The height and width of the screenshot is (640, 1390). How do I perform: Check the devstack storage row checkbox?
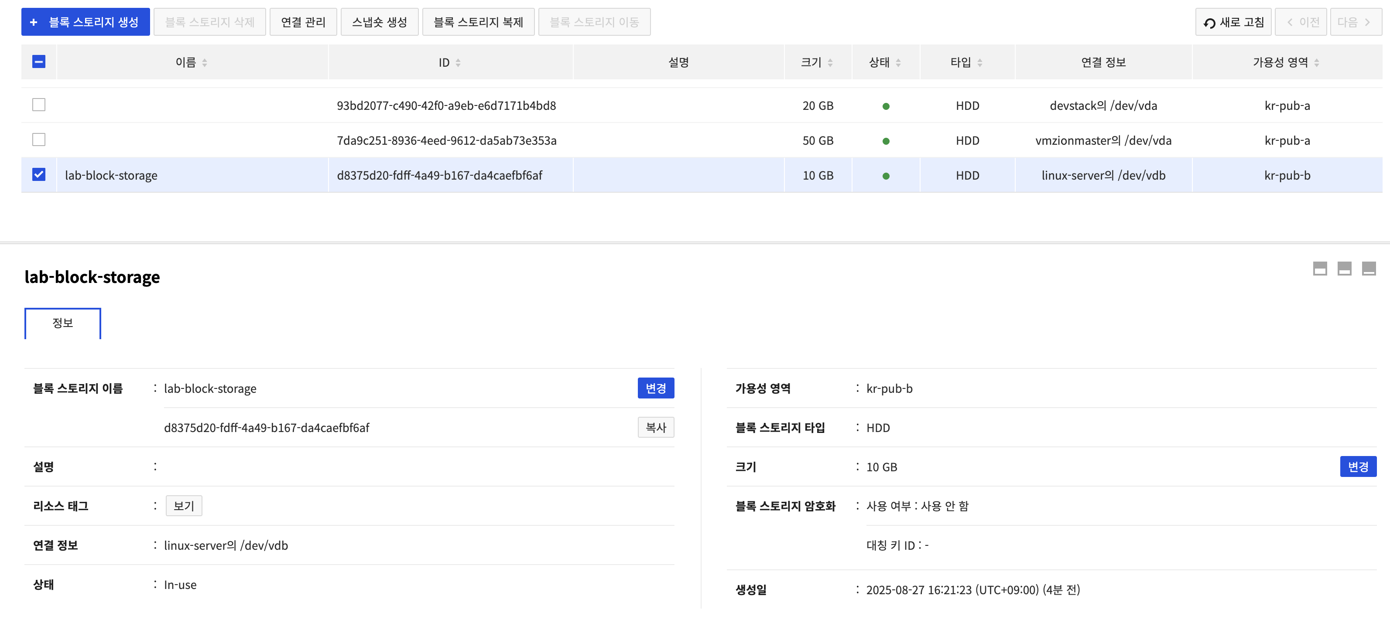point(39,105)
